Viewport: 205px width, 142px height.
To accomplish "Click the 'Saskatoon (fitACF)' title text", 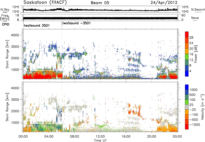I will (45, 3).
